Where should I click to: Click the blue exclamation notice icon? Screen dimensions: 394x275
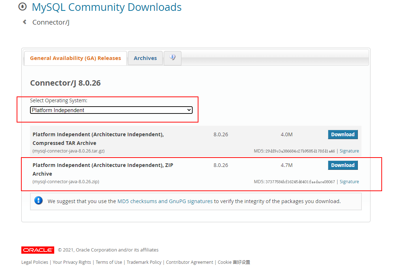click(38, 201)
